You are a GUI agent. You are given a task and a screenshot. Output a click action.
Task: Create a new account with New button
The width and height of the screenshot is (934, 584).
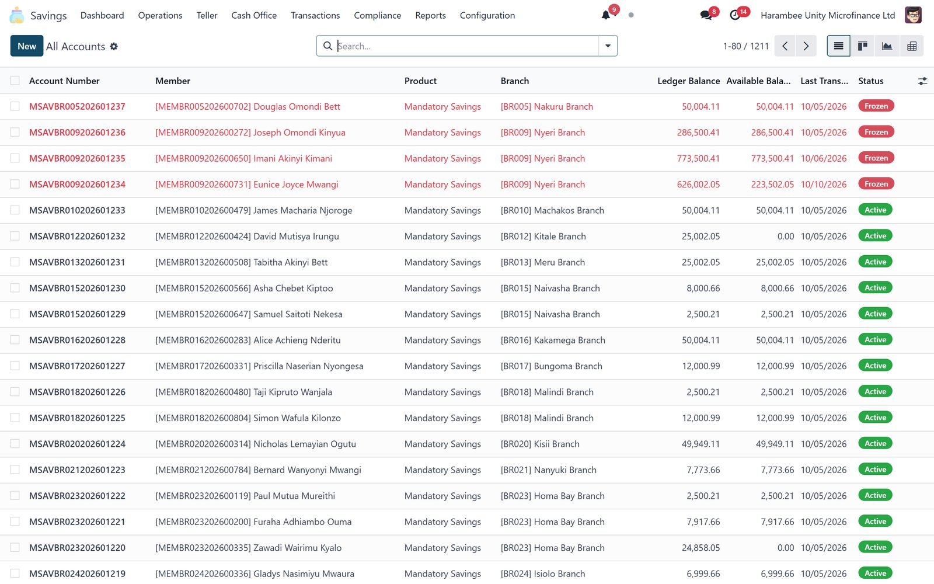point(27,46)
